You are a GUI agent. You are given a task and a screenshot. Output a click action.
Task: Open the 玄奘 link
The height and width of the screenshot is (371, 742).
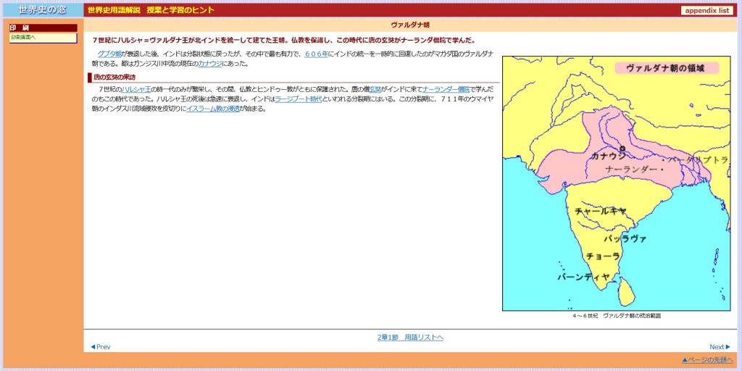point(375,88)
